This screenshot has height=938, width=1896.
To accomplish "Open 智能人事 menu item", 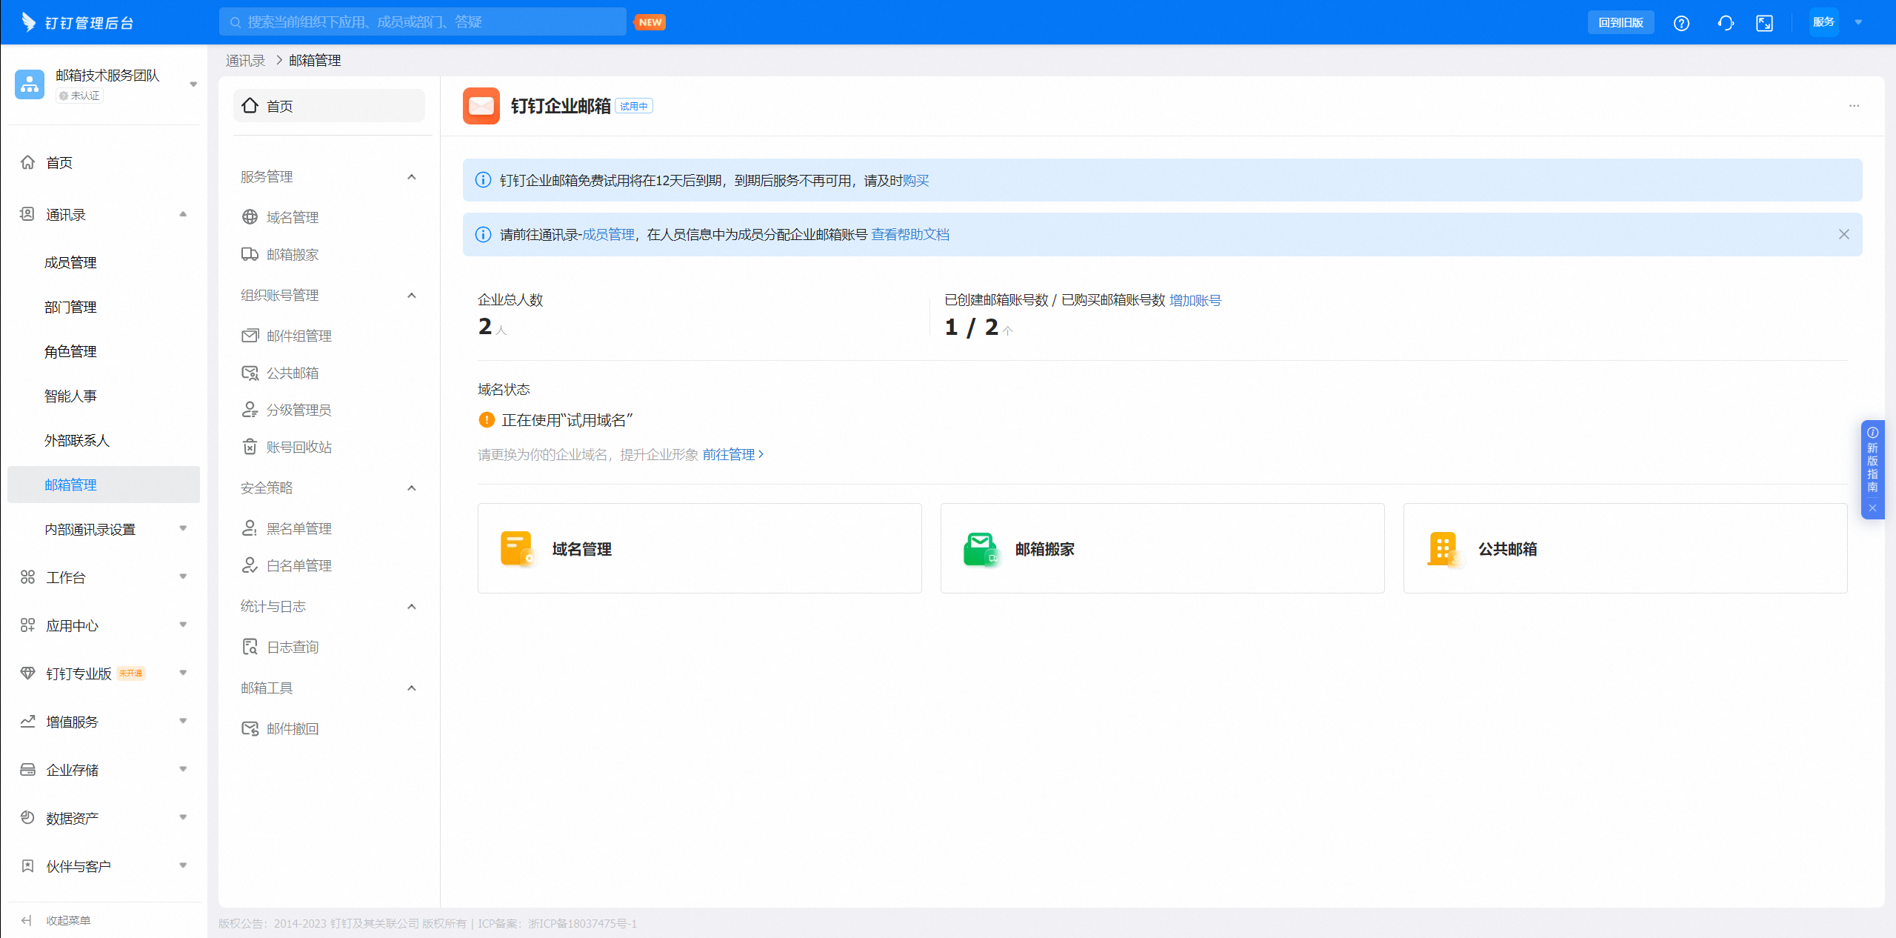I will [104, 396].
